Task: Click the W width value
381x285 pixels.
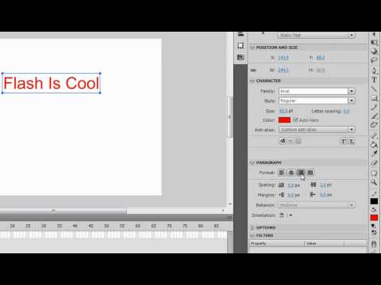Action: pos(283,70)
